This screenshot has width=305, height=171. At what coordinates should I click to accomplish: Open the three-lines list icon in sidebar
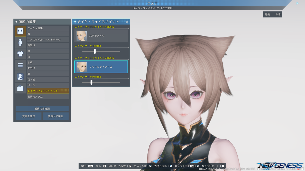(x=20, y=65)
